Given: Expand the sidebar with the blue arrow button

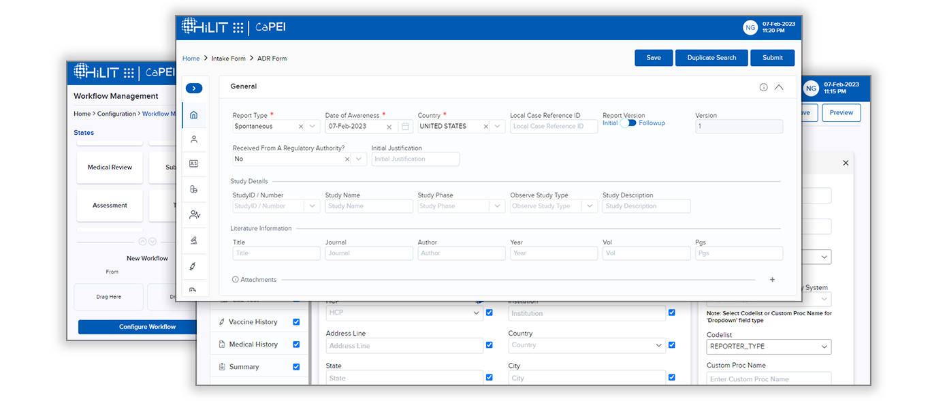Looking at the screenshot, I should point(193,89).
